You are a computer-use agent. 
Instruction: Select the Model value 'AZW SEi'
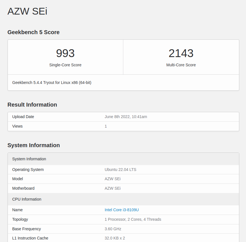pos(113,179)
